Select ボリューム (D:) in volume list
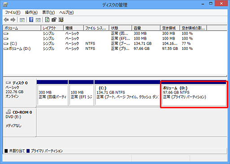This screenshot has height=164, width=230. 20,49
